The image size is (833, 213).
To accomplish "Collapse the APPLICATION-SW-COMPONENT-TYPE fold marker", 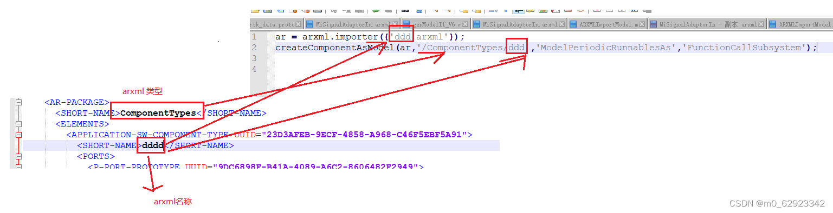I will (x=18, y=135).
